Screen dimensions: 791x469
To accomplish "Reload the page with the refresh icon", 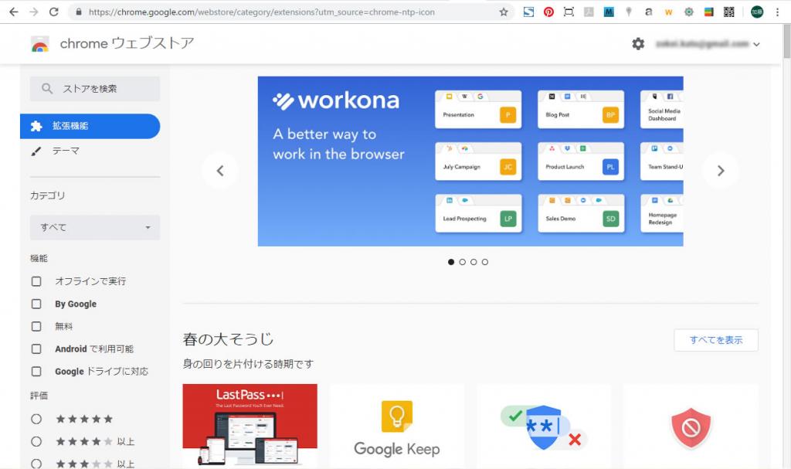I will point(53,12).
